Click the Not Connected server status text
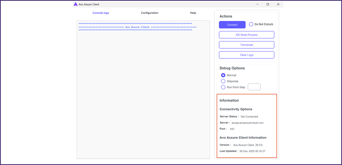Image resolution: width=342 pixels, height=165 pixels. tap(249, 117)
